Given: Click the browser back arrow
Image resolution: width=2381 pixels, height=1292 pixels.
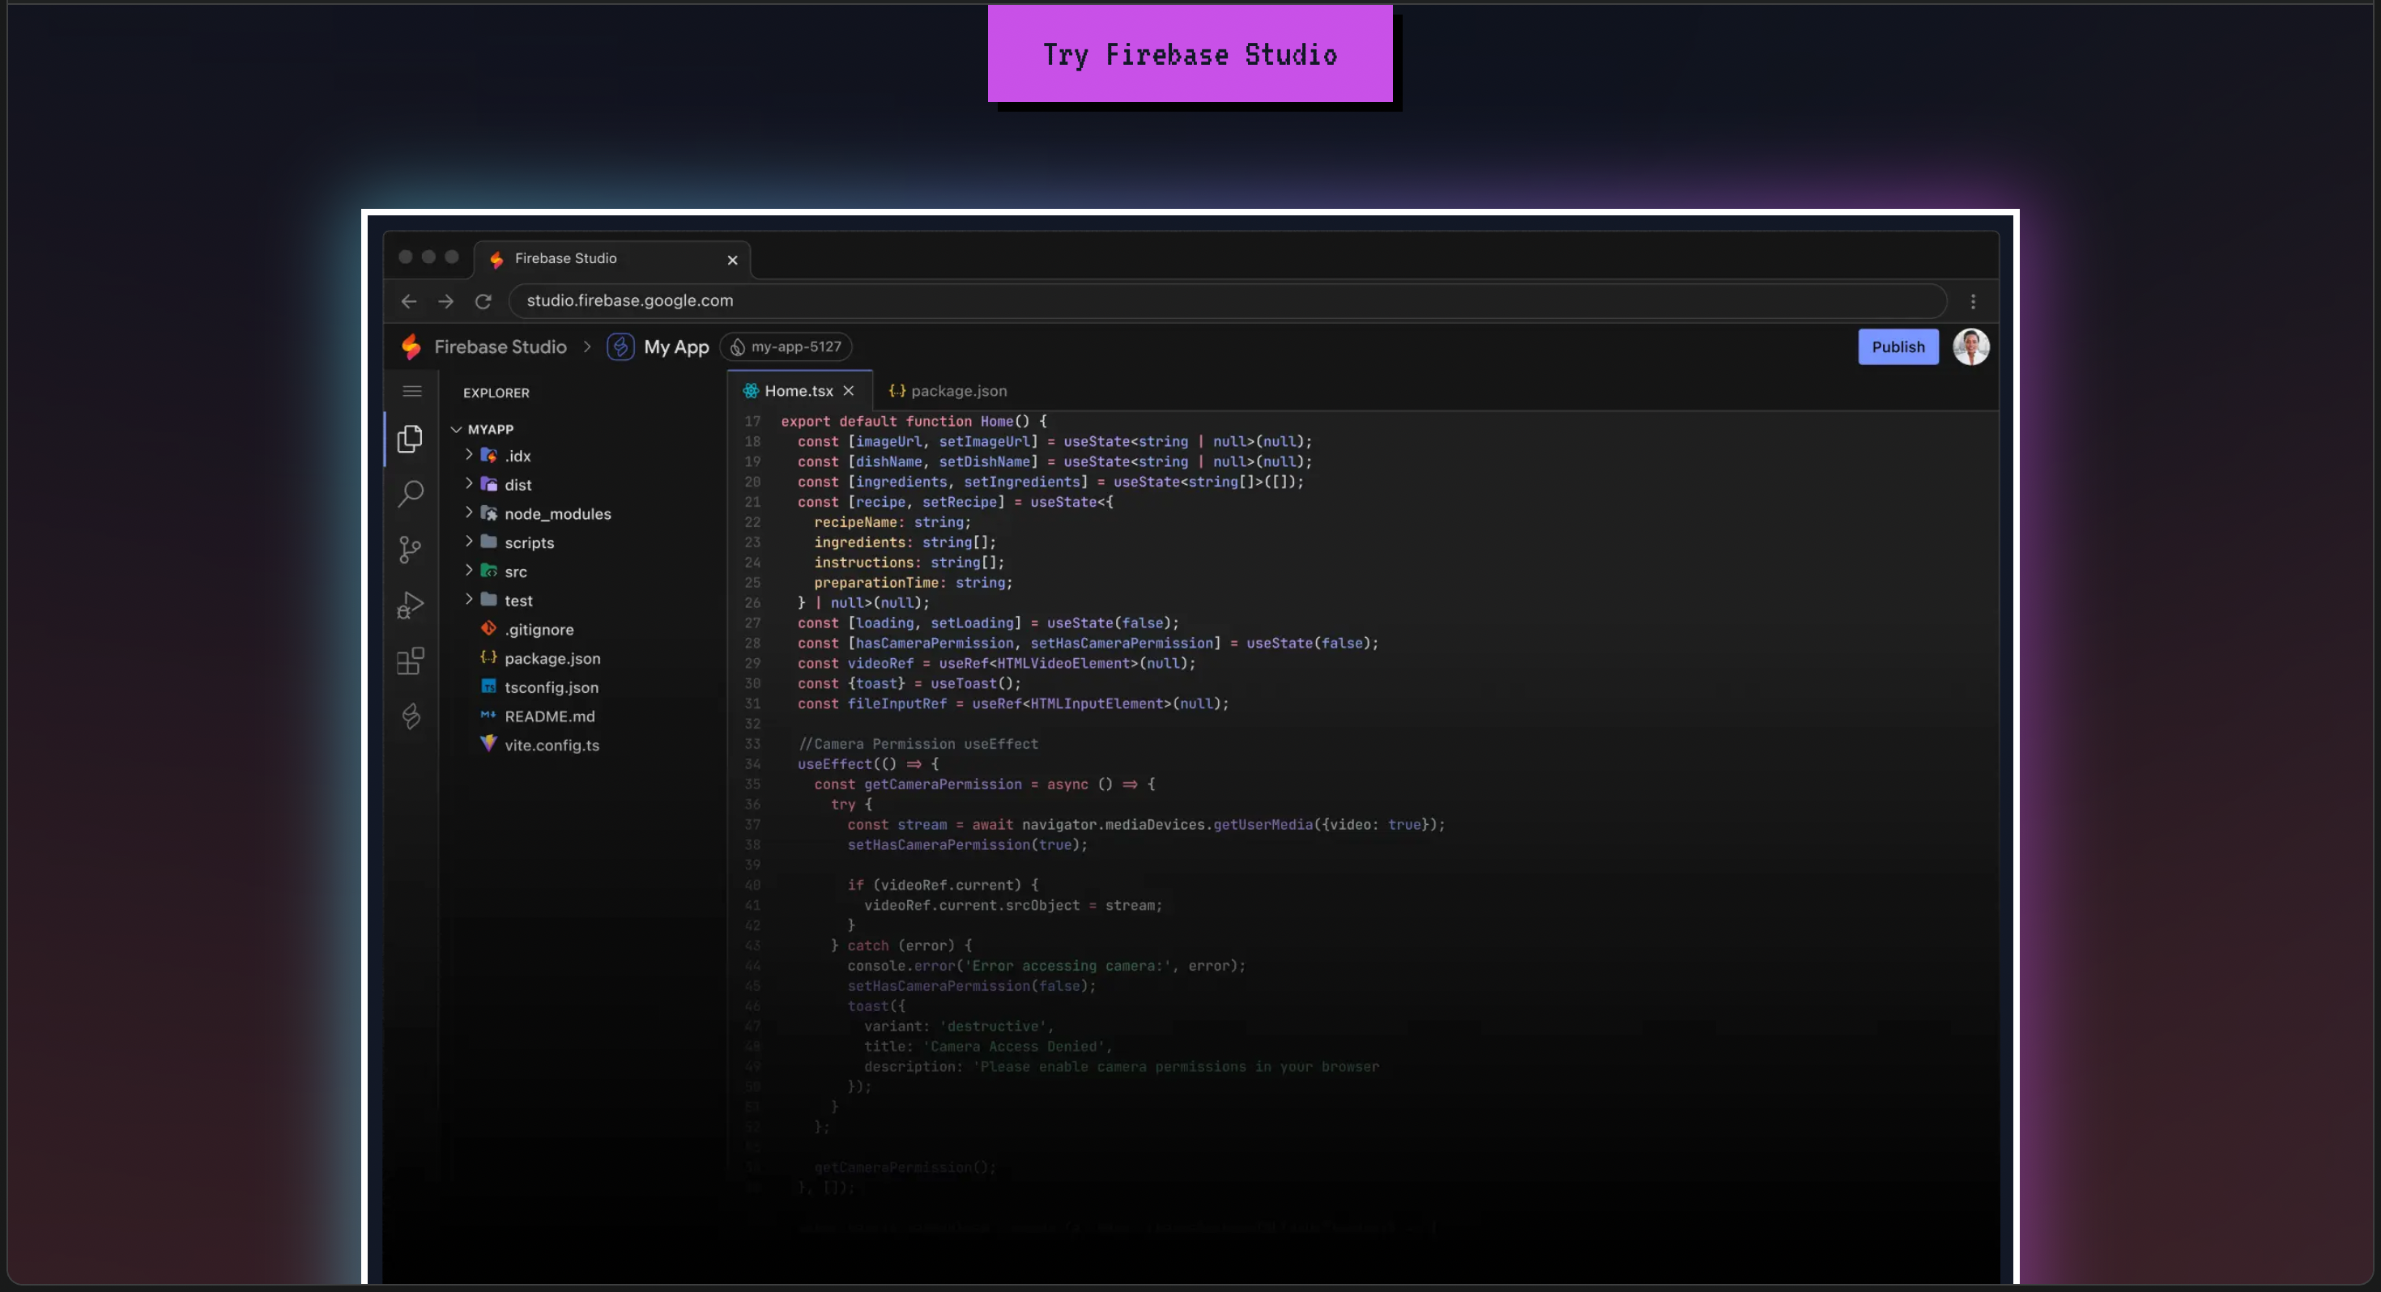Looking at the screenshot, I should point(410,301).
